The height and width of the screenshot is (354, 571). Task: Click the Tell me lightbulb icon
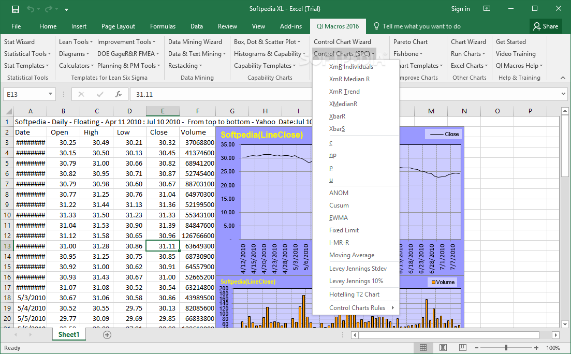click(x=376, y=26)
